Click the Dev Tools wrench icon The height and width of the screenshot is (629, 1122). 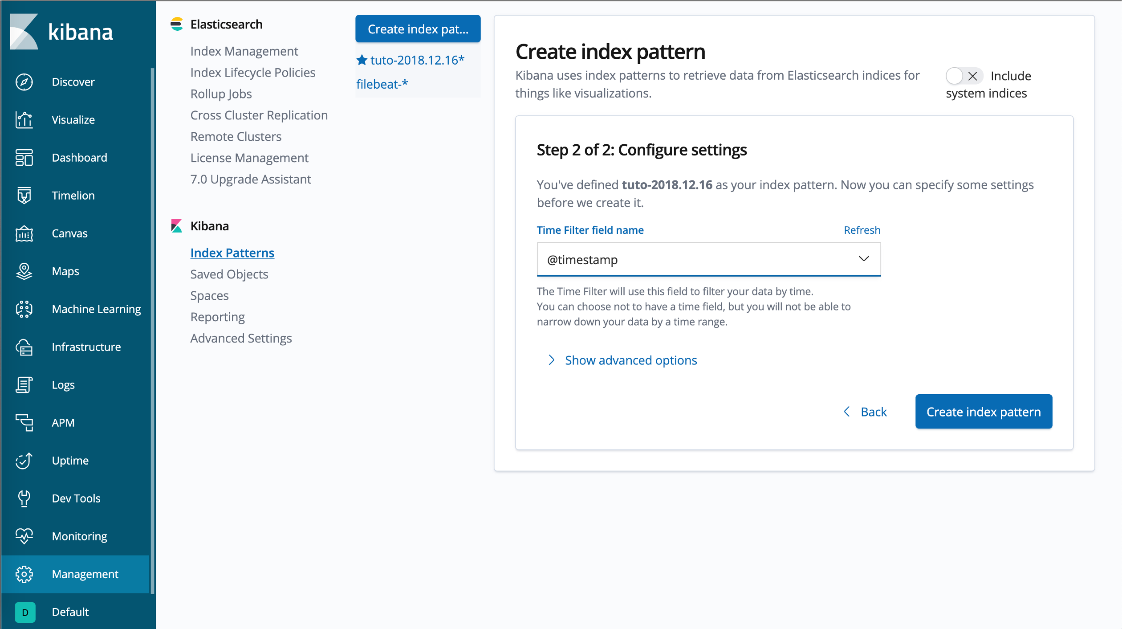point(24,498)
